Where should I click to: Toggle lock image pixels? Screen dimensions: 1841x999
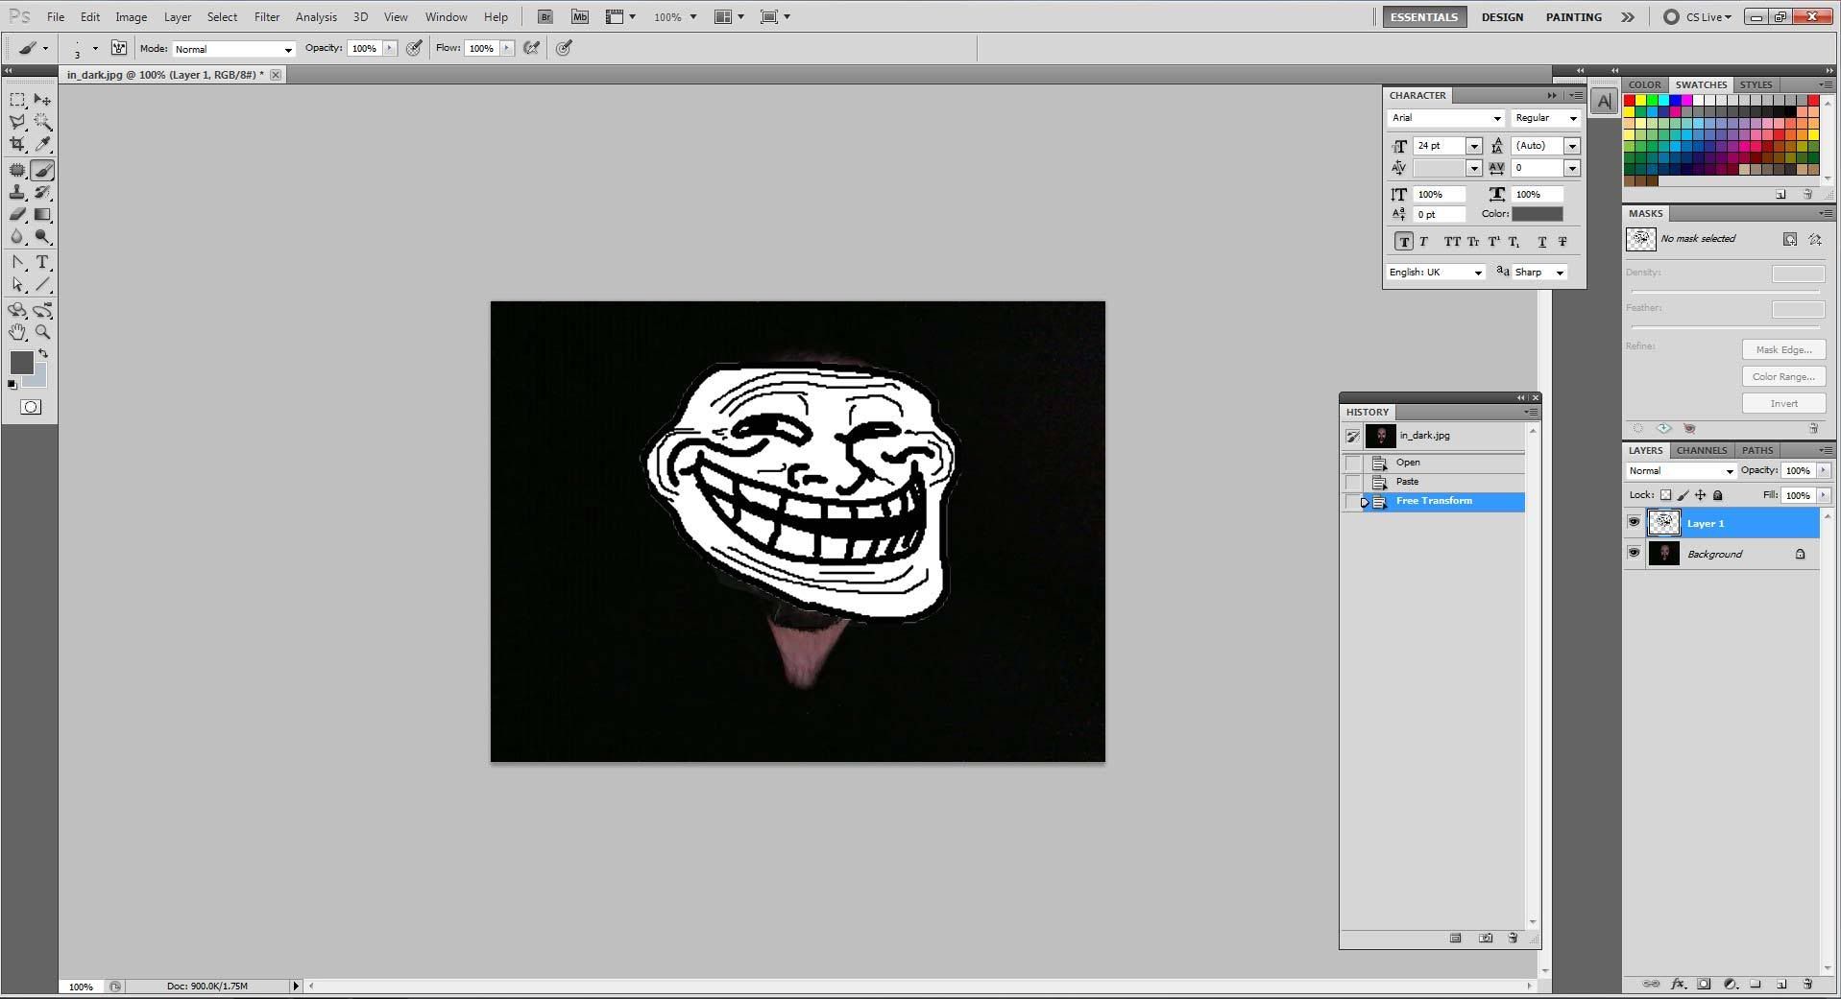coord(1684,495)
